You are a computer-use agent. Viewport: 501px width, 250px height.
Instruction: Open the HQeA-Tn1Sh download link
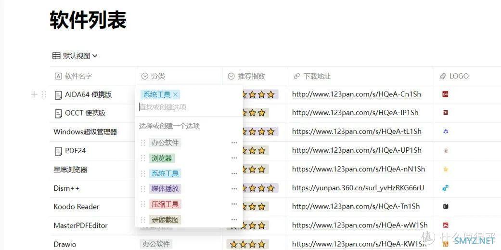pyautogui.click(x=356, y=207)
